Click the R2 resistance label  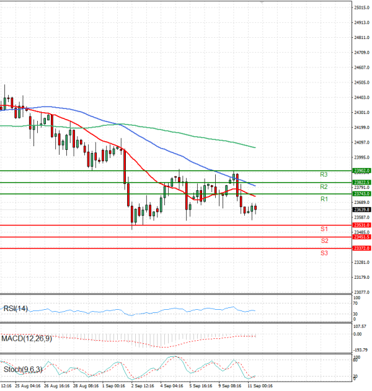click(324, 187)
